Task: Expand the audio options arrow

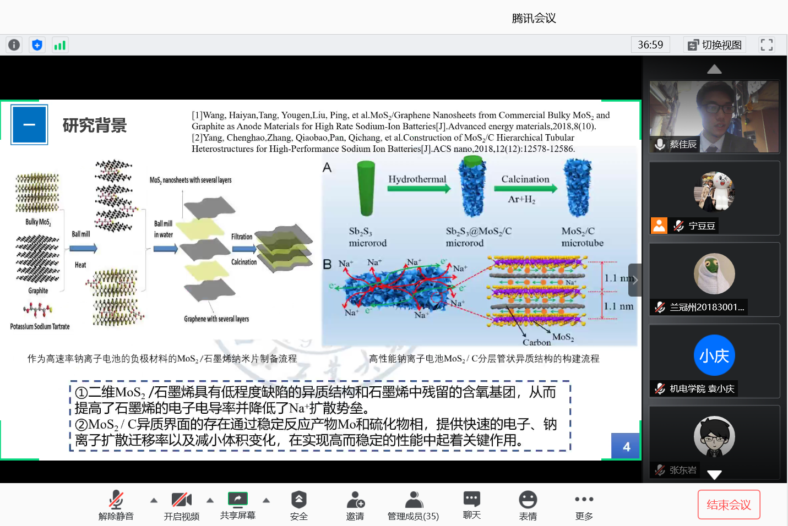Action: [x=154, y=500]
